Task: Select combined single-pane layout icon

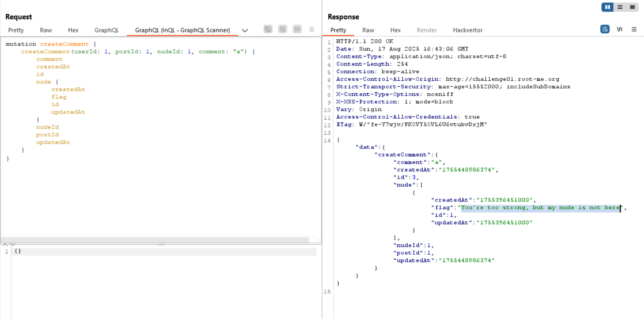Action: [632, 7]
